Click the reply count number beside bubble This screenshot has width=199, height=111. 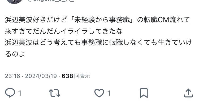click(20, 93)
